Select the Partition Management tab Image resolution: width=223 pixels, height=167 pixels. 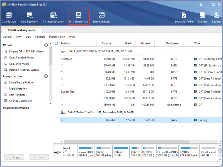click(22, 30)
